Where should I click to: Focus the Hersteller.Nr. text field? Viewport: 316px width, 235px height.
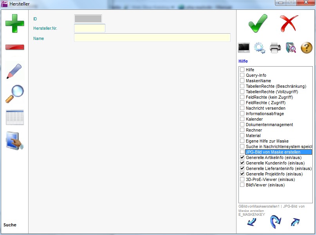[89, 28]
